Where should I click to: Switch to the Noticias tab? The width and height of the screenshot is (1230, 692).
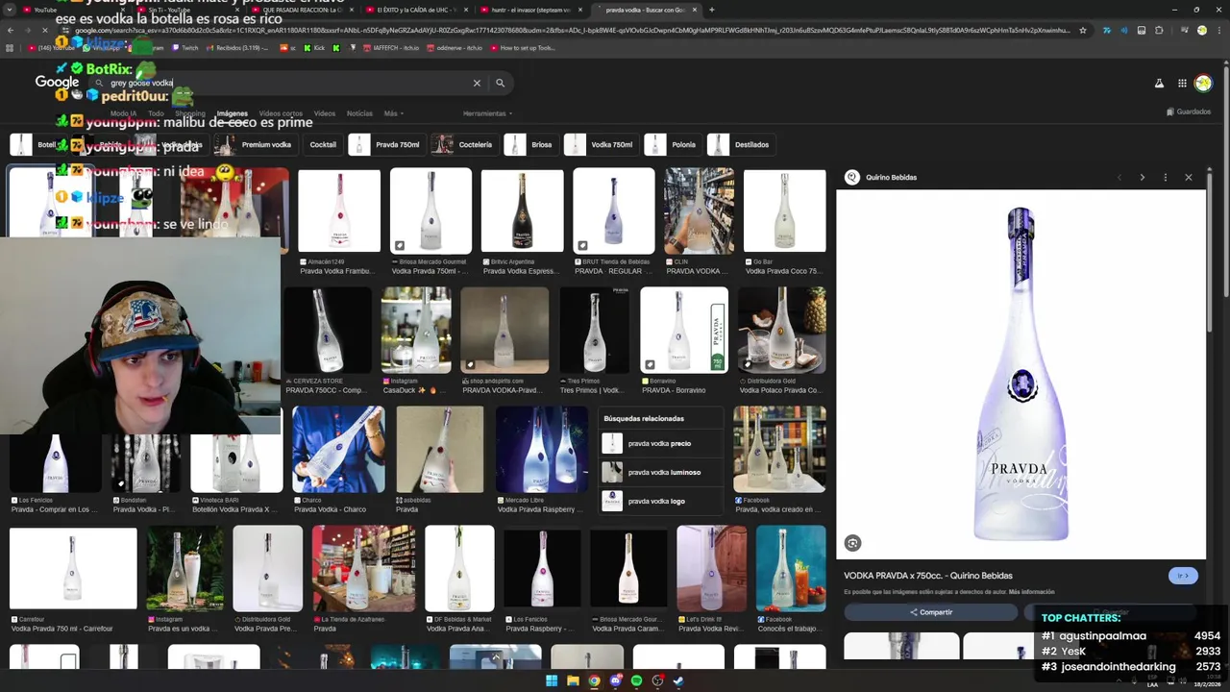click(x=359, y=113)
